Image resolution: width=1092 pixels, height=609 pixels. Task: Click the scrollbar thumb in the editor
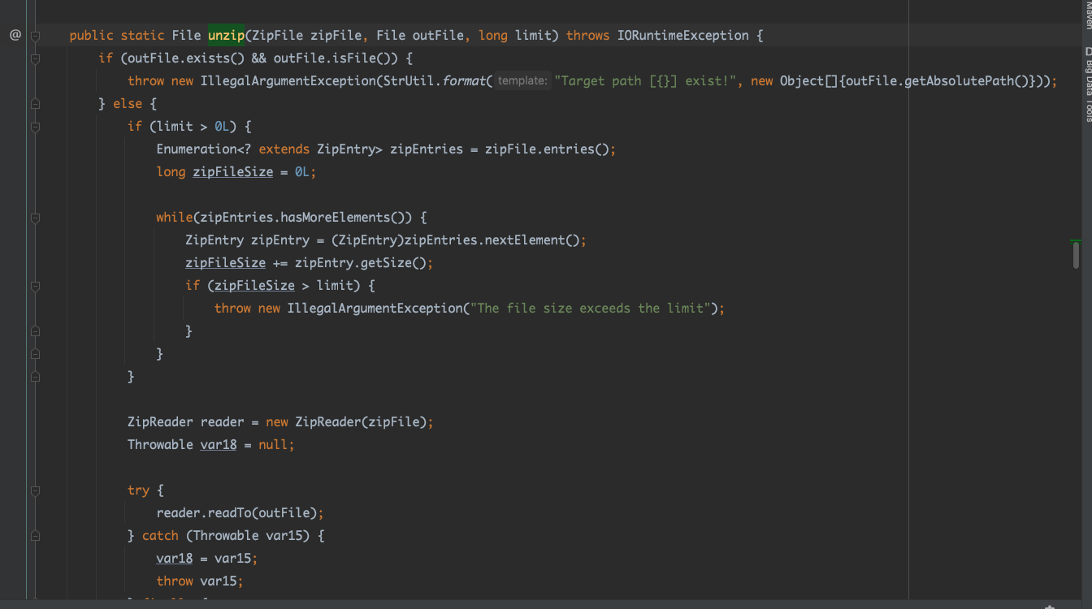coord(1076,254)
